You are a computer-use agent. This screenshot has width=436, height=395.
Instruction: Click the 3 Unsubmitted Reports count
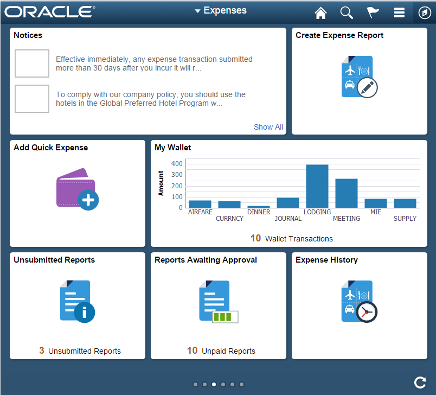coord(80,351)
